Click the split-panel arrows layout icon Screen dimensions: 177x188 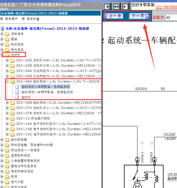(x=116, y=6)
